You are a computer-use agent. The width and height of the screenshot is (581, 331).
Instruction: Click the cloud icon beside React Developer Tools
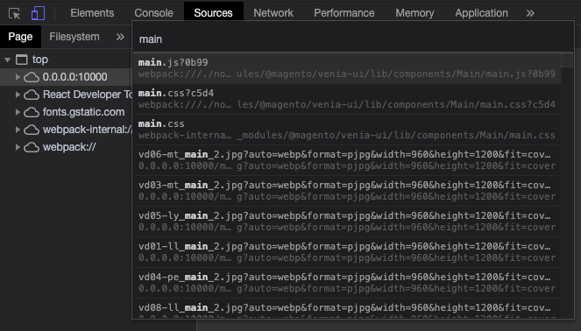pyautogui.click(x=32, y=95)
